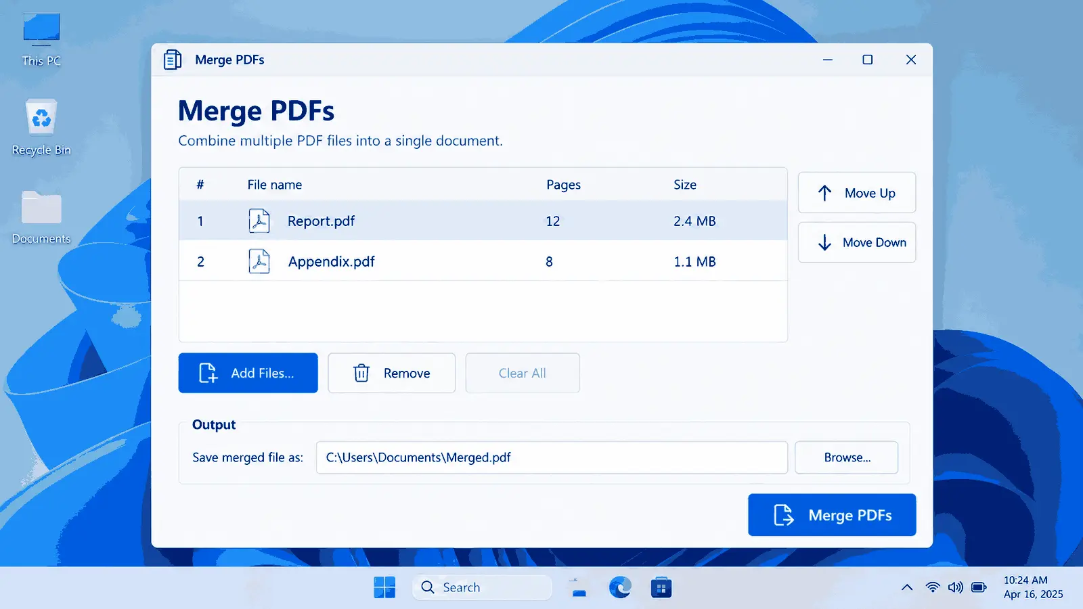Maximize the Merge PDFs window
The height and width of the screenshot is (609, 1083).
[x=867, y=60]
